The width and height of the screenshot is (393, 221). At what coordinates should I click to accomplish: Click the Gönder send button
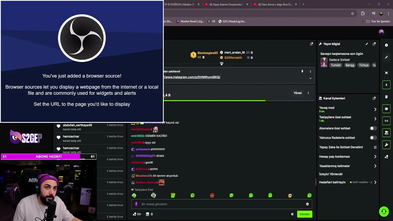tap(305, 214)
